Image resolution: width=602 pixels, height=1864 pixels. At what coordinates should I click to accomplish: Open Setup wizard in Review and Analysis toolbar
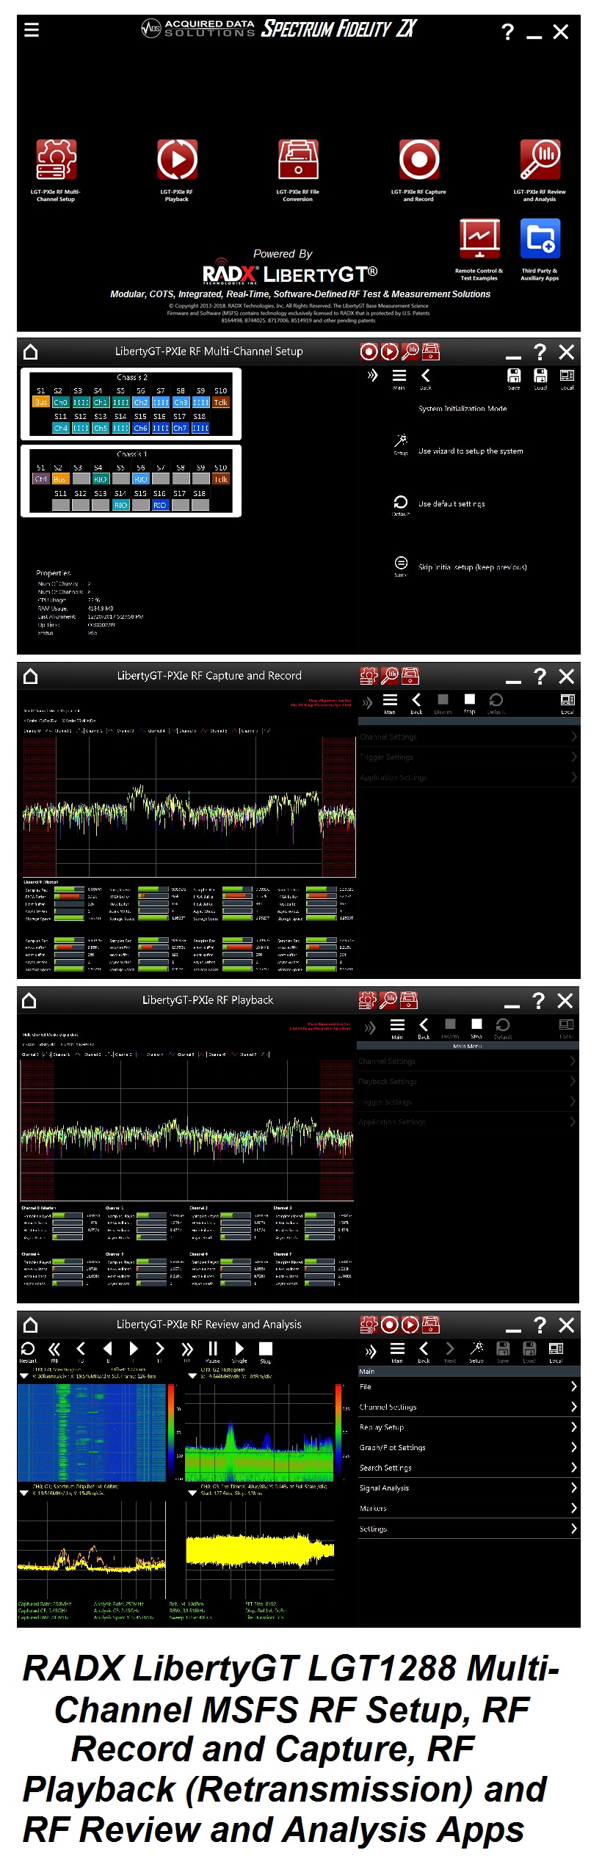(x=476, y=1352)
